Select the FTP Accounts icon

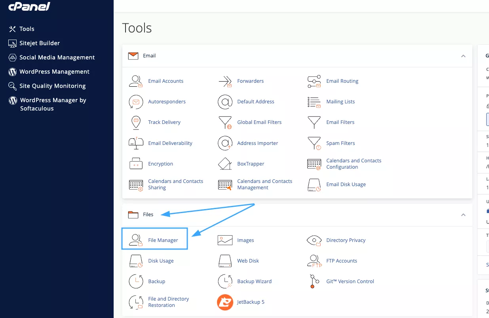[314, 261]
